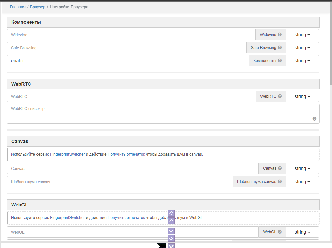Click Шаблон шума canvas help icon

(x=280, y=182)
